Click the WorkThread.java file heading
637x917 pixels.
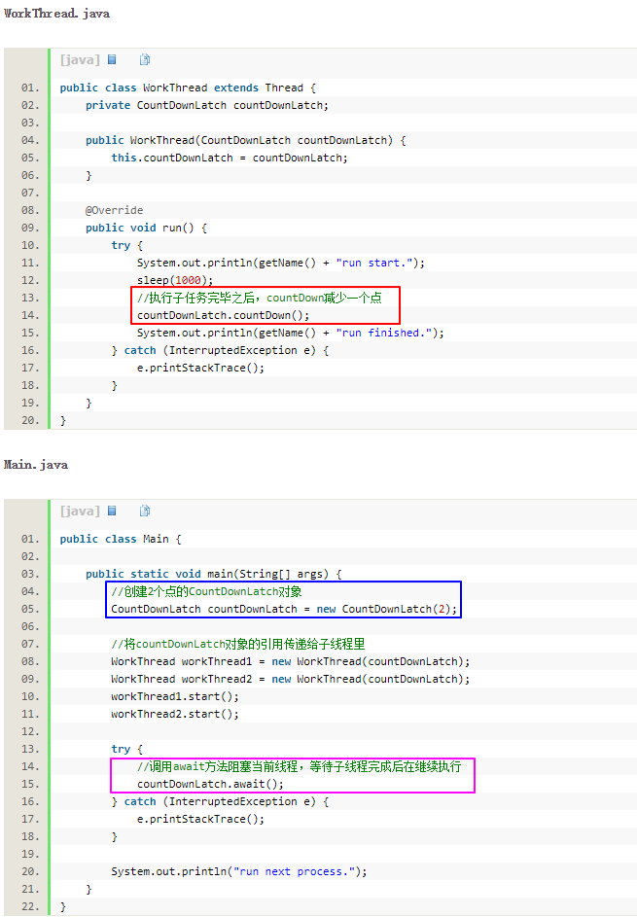(56, 14)
